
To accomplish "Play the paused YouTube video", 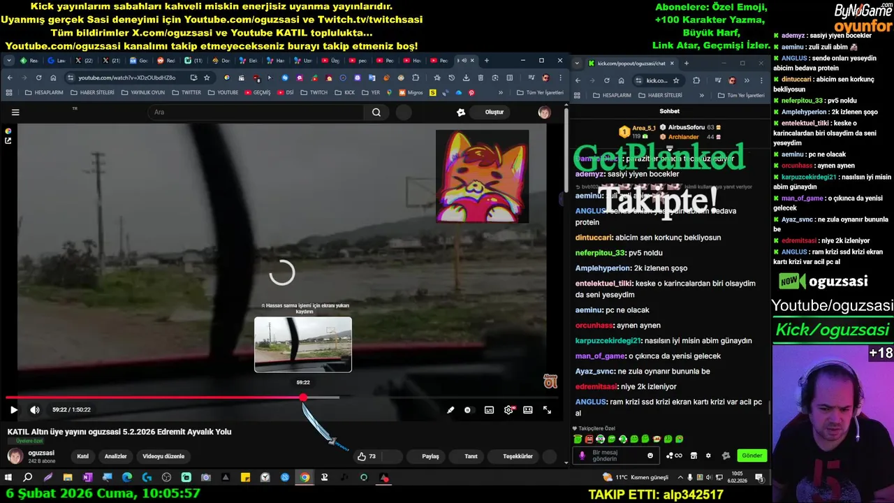I will tap(13, 410).
